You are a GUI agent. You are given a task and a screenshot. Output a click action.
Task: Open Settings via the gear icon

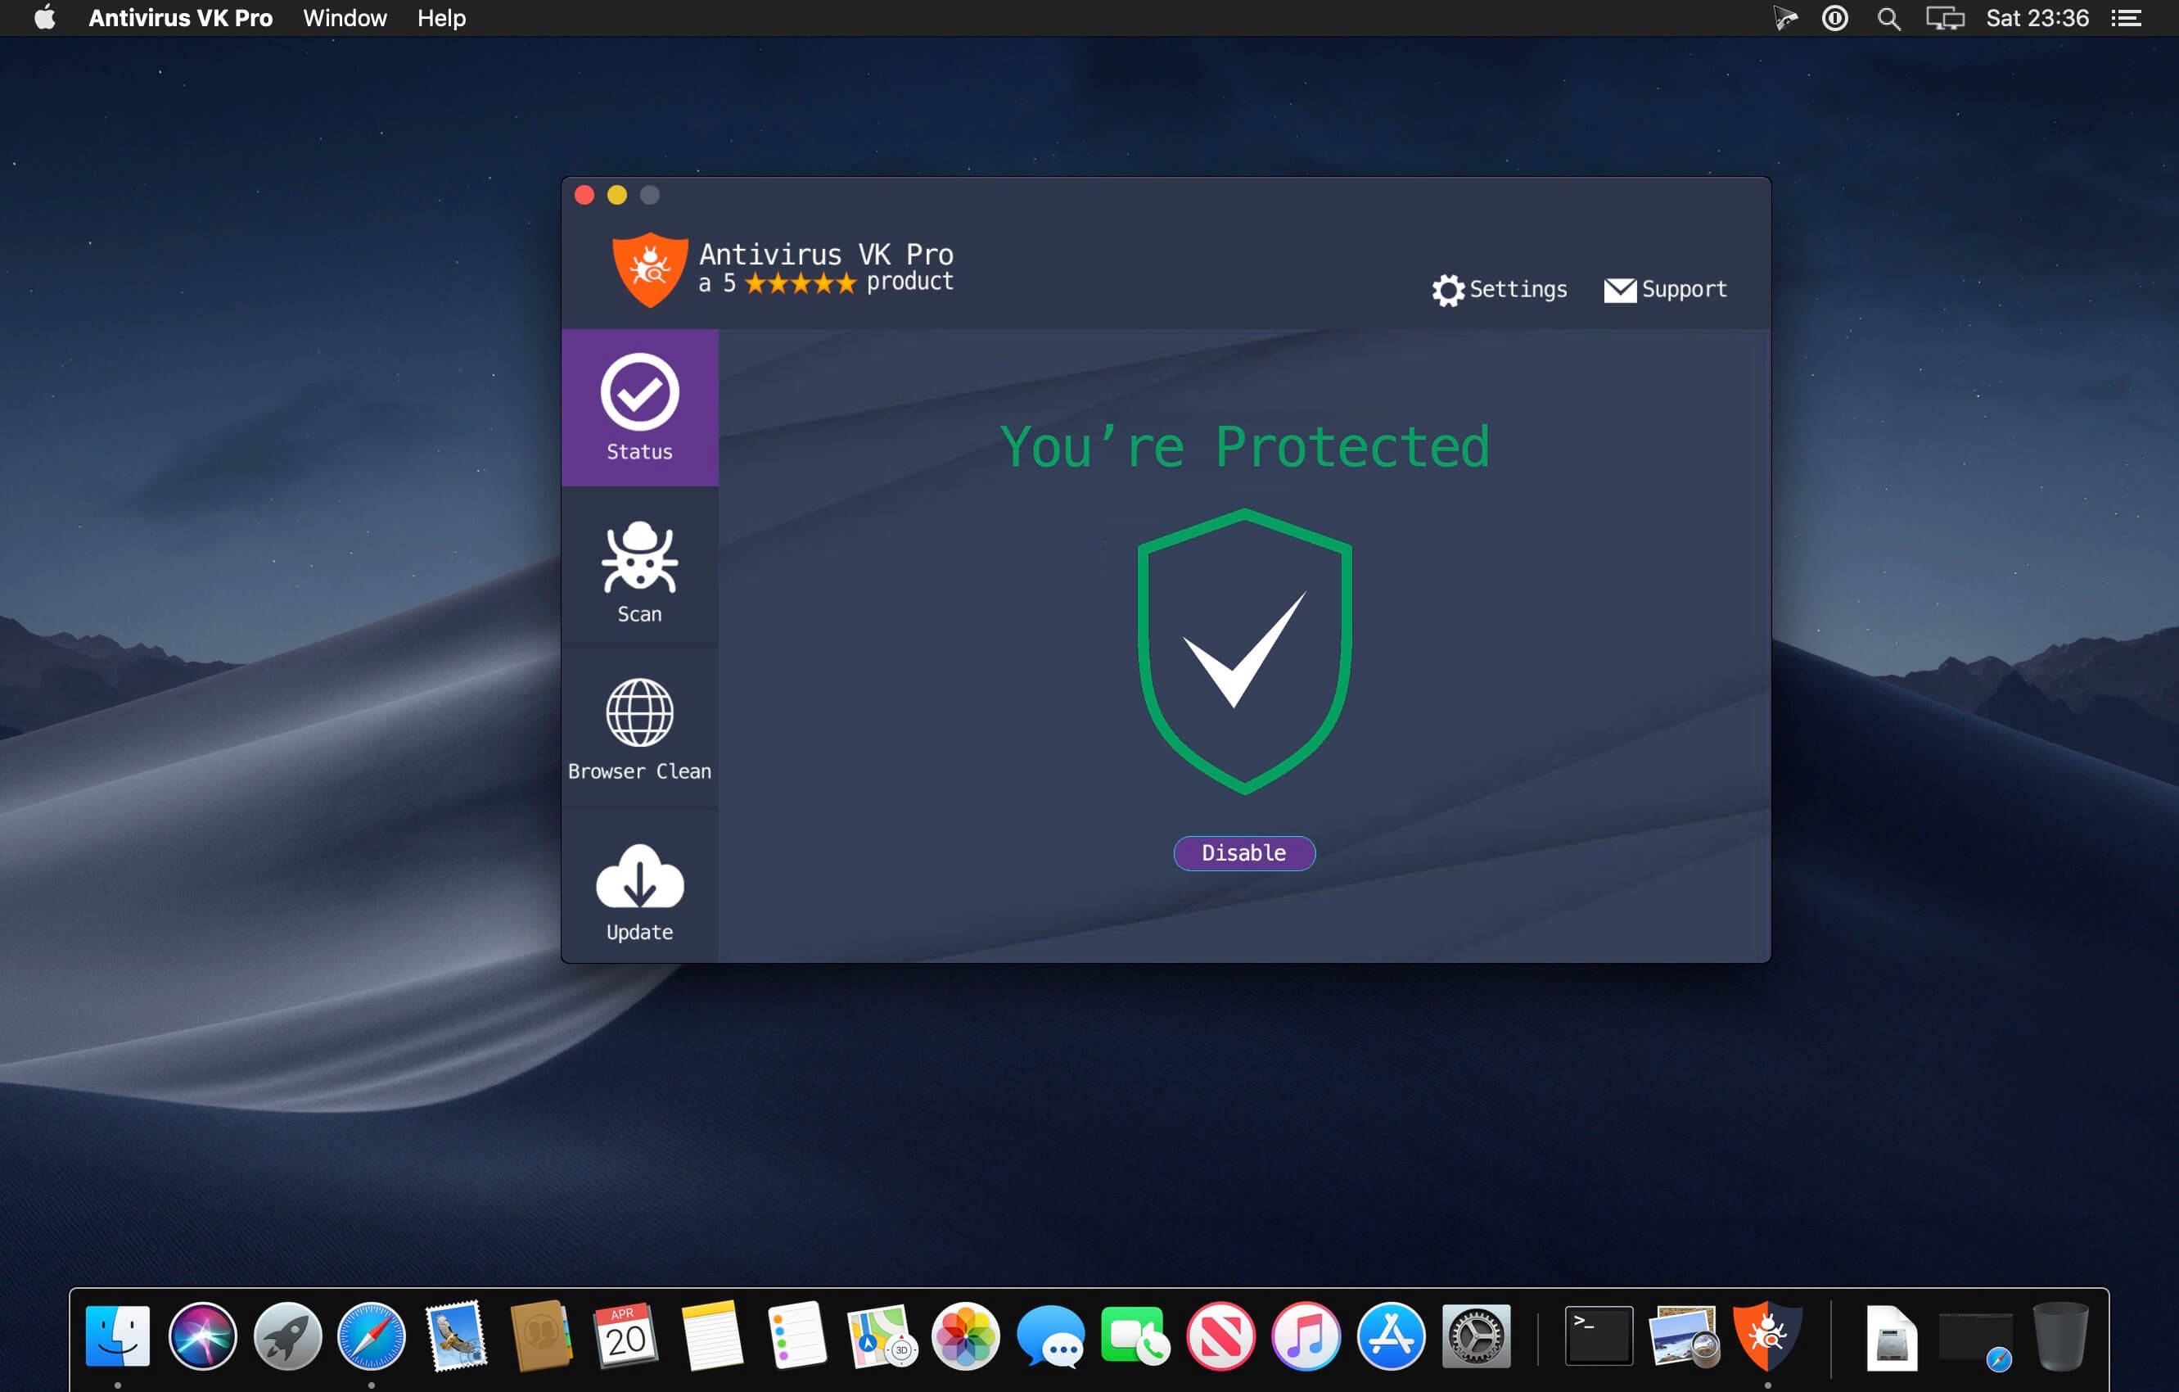click(x=1500, y=290)
